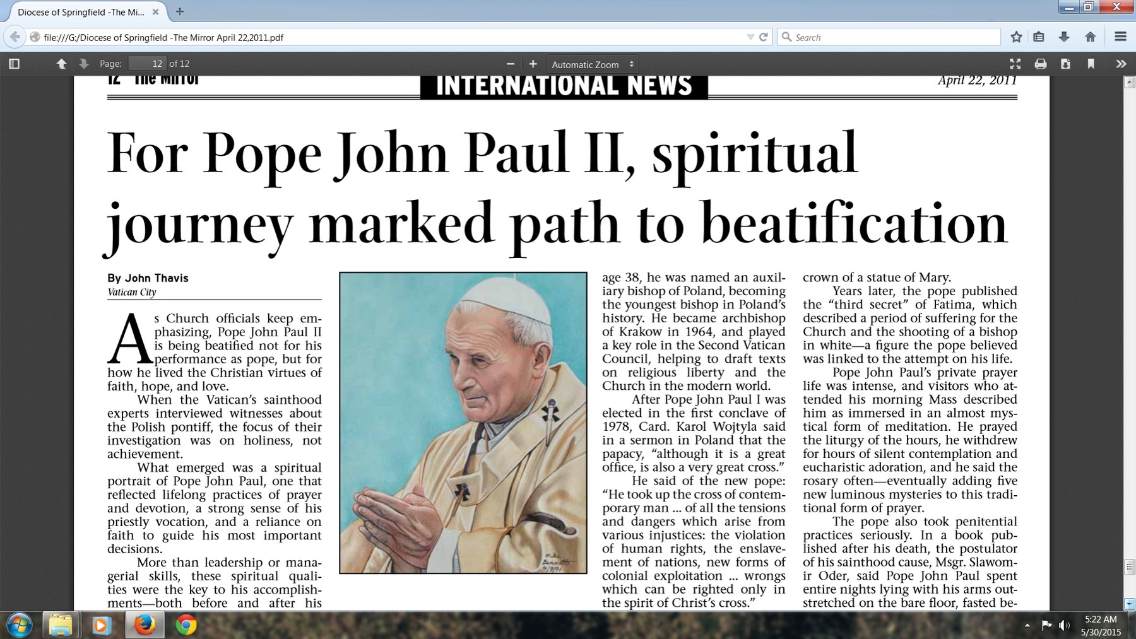
Task: Download the PDF file
Action: click(x=1065, y=64)
